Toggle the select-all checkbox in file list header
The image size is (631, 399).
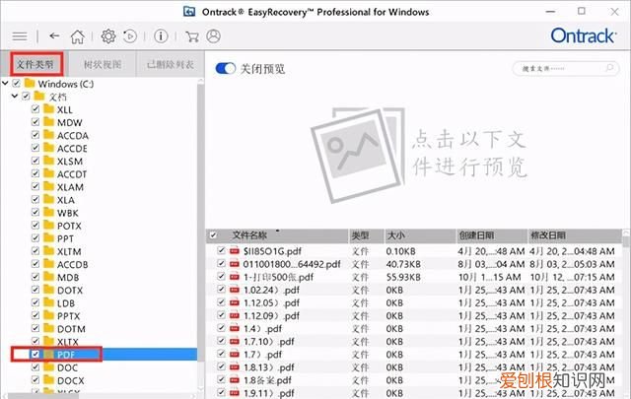pos(213,235)
